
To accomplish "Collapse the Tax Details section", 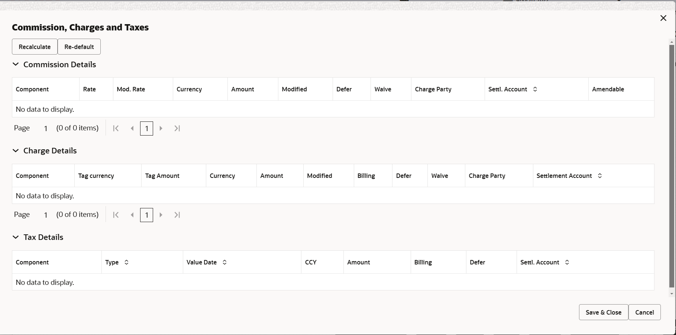I will coord(16,237).
